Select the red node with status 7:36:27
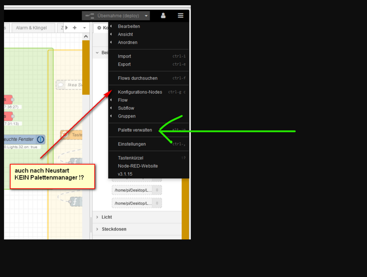The image size is (367, 277). (x=8, y=100)
